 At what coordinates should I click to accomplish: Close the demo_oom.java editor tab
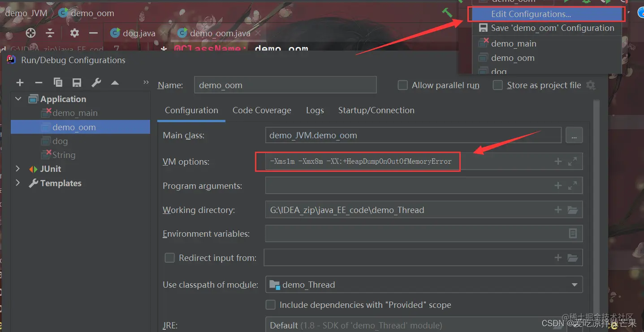pyautogui.click(x=259, y=33)
